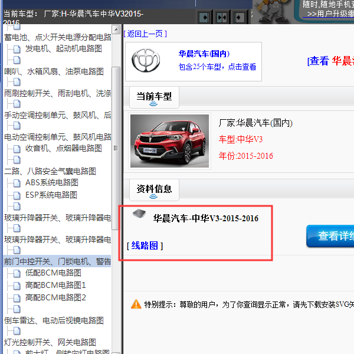Image resolution: width=354 pixels, height=354 pixels.
Task: Click document icon beside ABS系统电路图
Action: pyautogui.click(x=17, y=183)
